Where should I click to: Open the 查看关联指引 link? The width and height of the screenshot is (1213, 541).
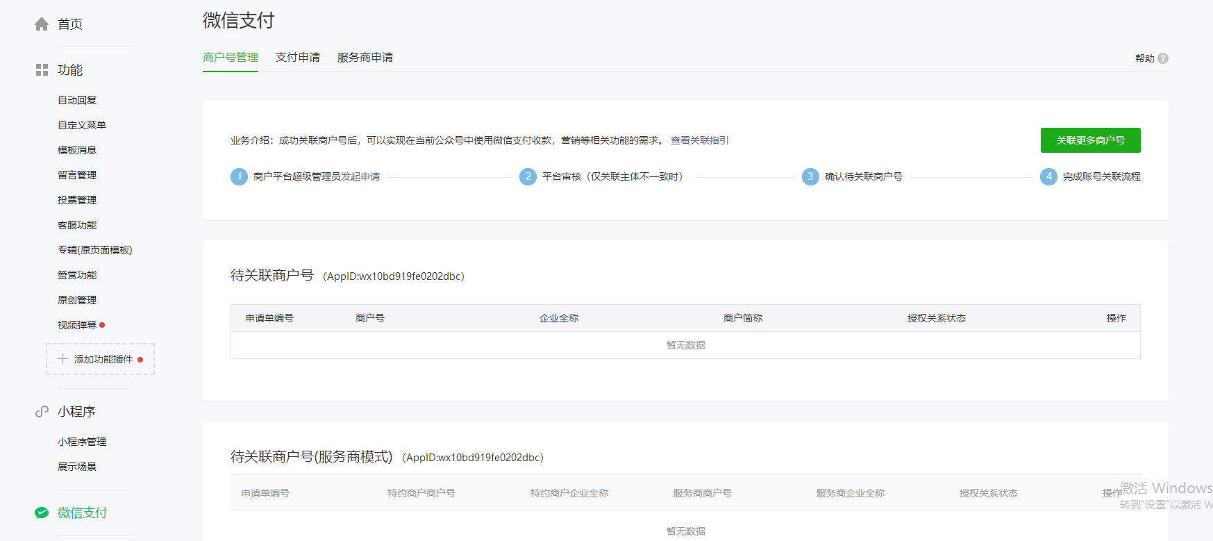click(699, 140)
